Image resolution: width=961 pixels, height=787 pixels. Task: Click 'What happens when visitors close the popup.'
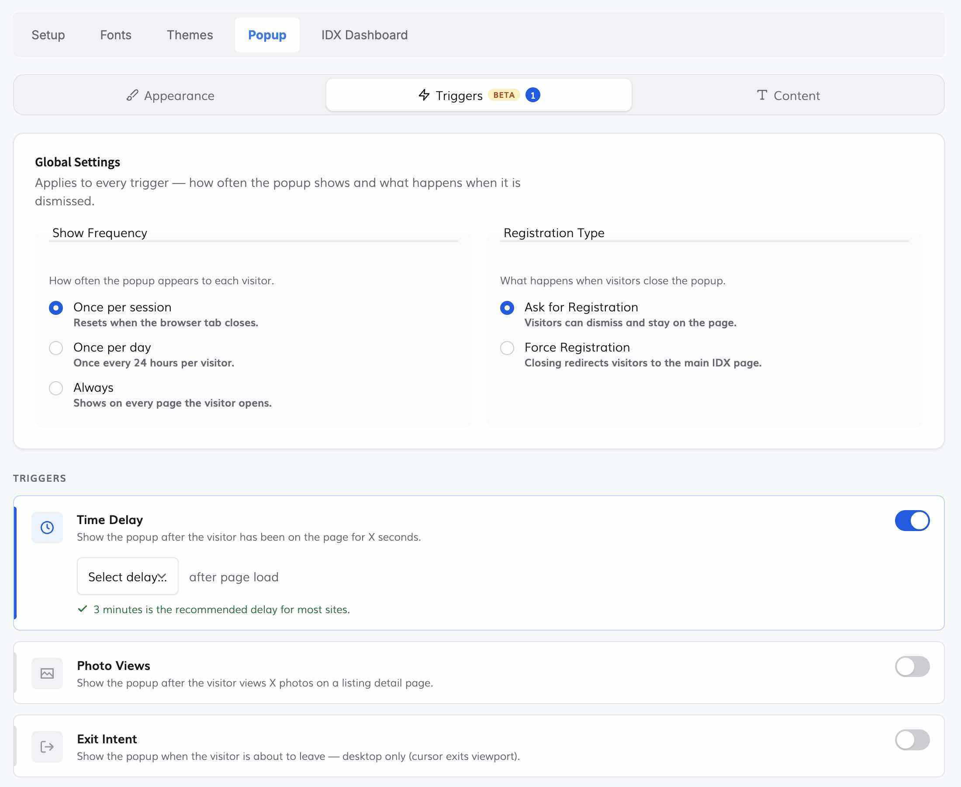pos(613,281)
